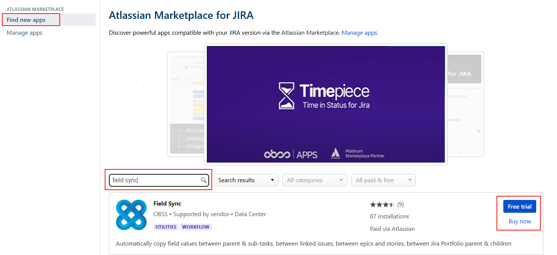The height and width of the screenshot is (255, 557).
Task: Show the next carousel slide on right
Action: click(x=465, y=104)
